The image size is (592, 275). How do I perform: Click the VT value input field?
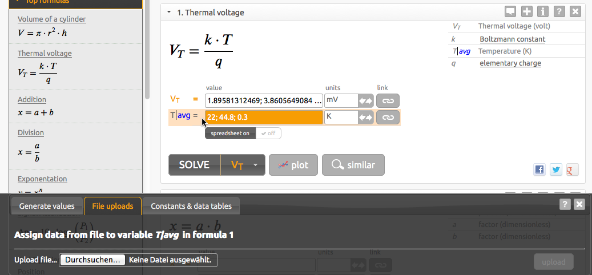click(x=264, y=101)
